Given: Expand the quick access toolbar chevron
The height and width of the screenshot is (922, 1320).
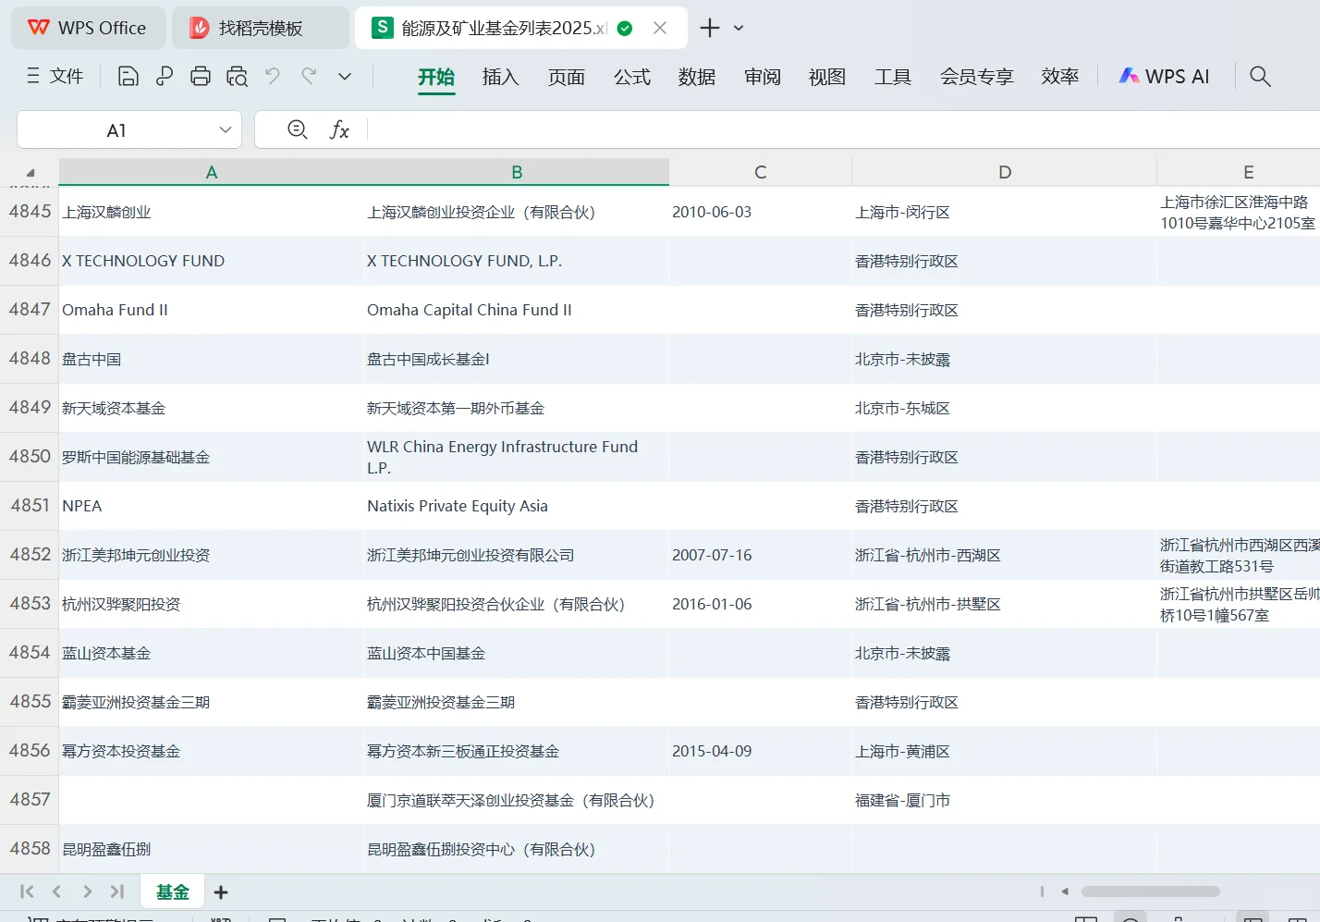Looking at the screenshot, I should pyautogui.click(x=344, y=77).
